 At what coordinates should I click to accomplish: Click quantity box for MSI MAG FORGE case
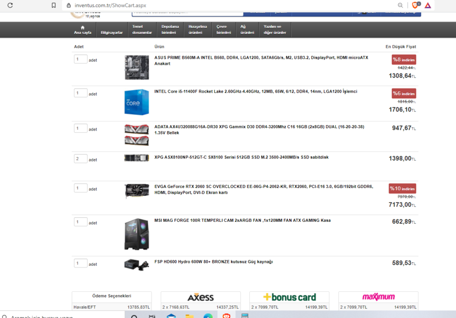click(81, 222)
